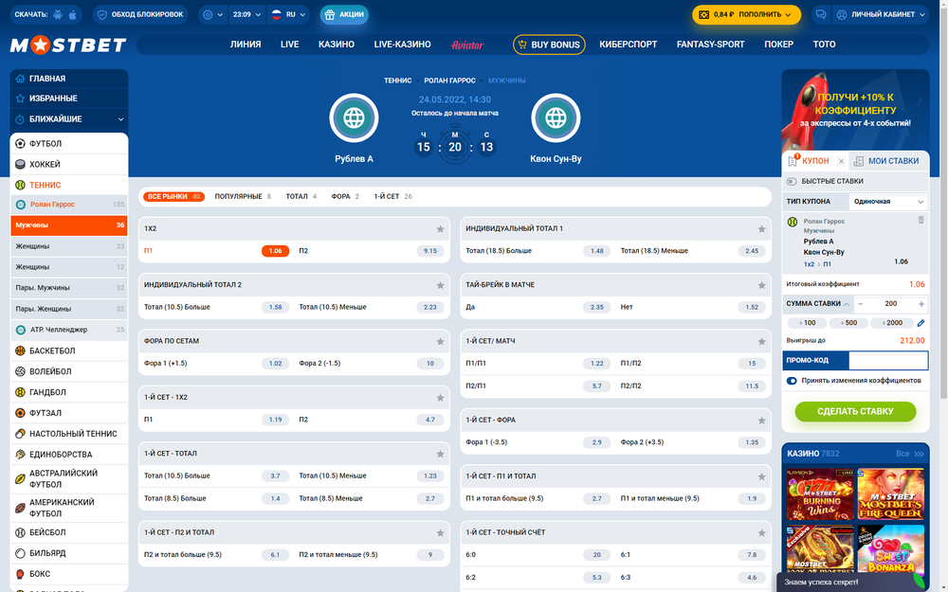Open the Киберспорт menu item
The width and height of the screenshot is (948, 592).
[628, 45]
